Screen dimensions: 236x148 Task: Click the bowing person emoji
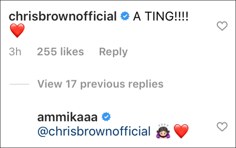pos(163,131)
